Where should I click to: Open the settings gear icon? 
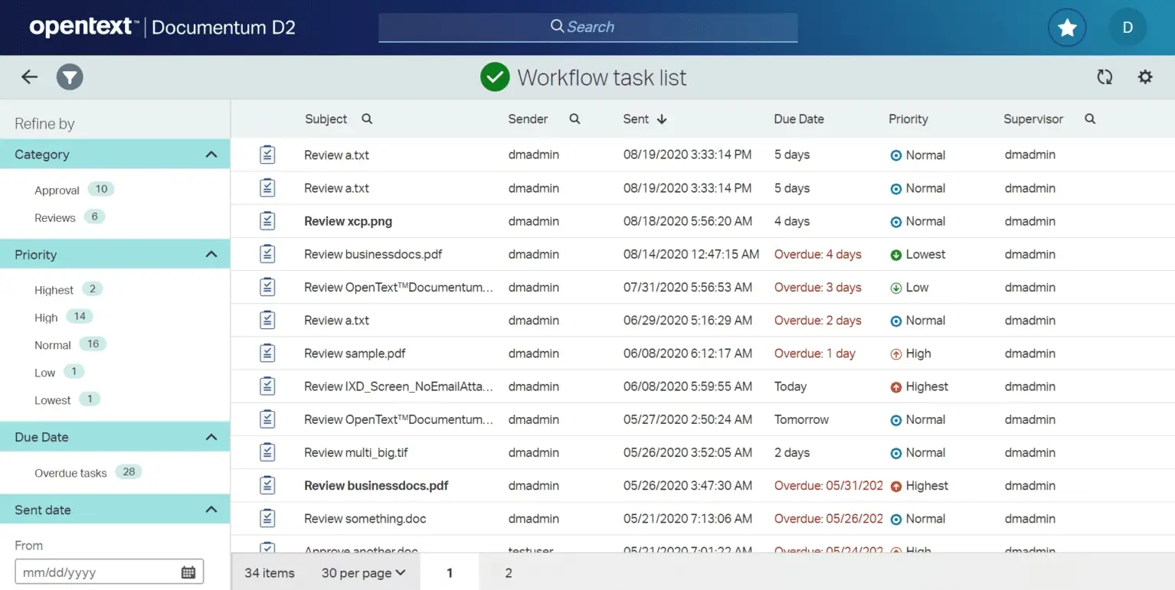pyautogui.click(x=1145, y=77)
